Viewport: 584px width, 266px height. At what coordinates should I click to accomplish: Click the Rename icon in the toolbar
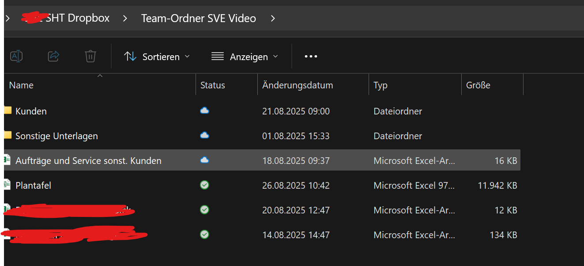pyautogui.click(x=16, y=56)
